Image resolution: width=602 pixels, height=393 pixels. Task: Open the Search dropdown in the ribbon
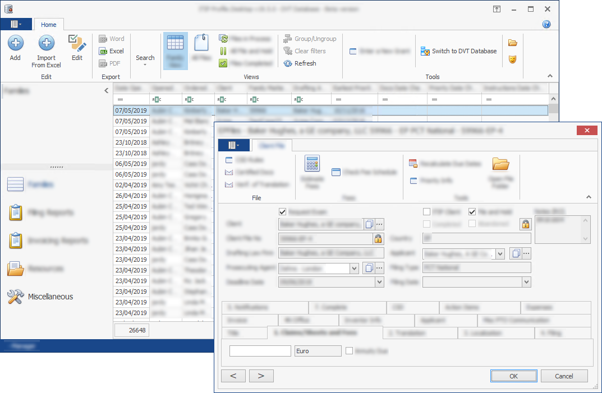[x=145, y=59]
